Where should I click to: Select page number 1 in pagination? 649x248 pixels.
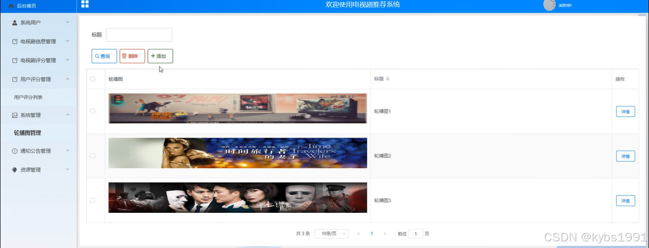pyautogui.click(x=372, y=234)
